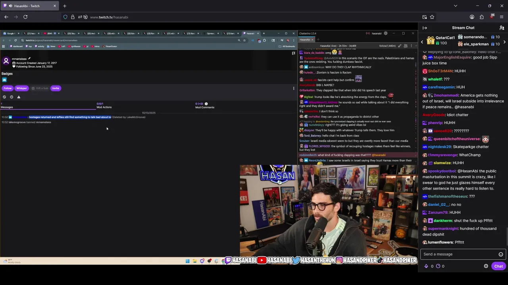Click spookydootboi username in chat

point(442,171)
